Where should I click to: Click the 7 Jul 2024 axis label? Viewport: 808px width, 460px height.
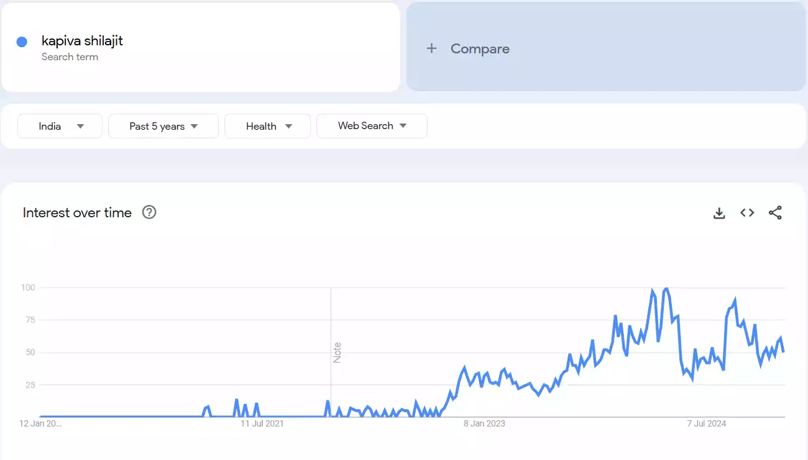706,423
